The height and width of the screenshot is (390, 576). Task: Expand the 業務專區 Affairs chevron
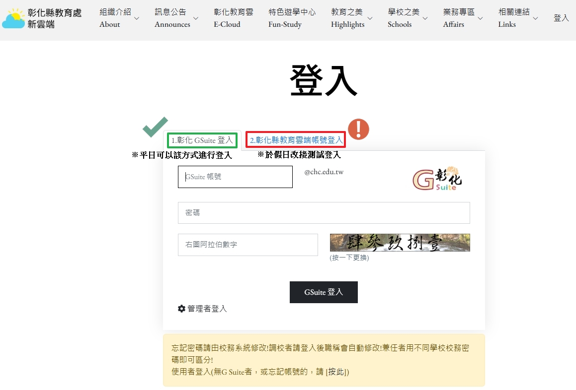(x=480, y=18)
